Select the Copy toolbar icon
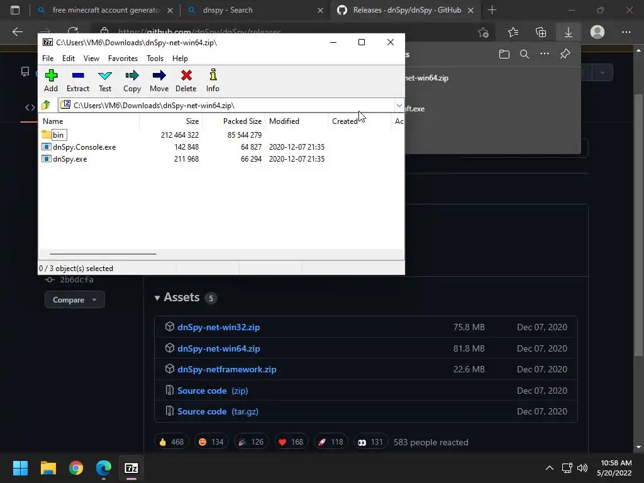 [132, 80]
